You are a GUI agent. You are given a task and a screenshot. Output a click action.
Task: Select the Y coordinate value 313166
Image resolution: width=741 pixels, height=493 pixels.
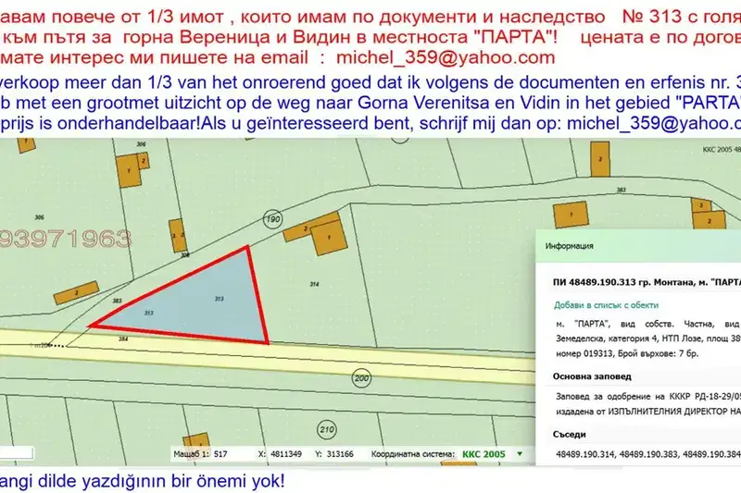click(x=340, y=454)
